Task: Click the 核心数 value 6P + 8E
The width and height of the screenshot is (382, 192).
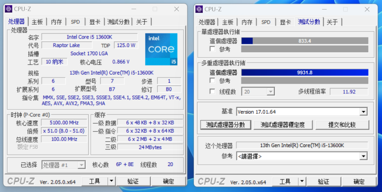Action: pyautogui.click(x=125, y=165)
